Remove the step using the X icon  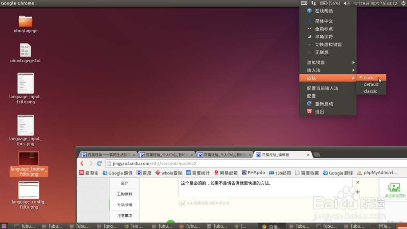pyautogui.click(x=358, y=182)
